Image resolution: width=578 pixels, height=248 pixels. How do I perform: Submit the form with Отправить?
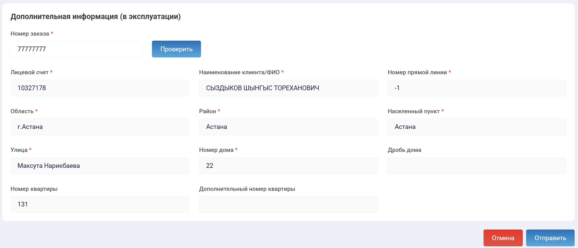pyautogui.click(x=550, y=238)
